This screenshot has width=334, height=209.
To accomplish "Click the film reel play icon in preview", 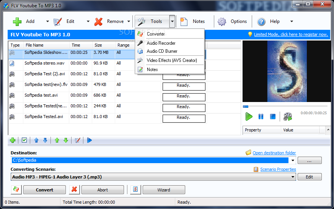I will coord(288,117).
